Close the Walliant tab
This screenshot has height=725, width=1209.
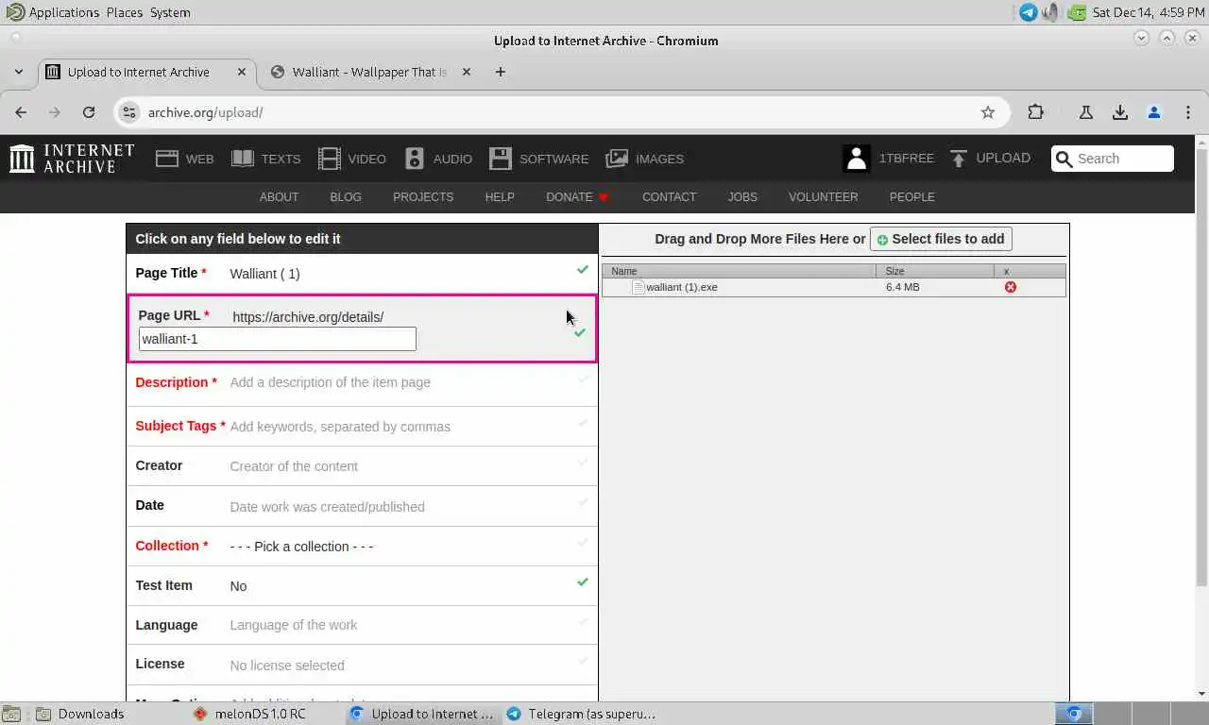pyautogui.click(x=466, y=72)
